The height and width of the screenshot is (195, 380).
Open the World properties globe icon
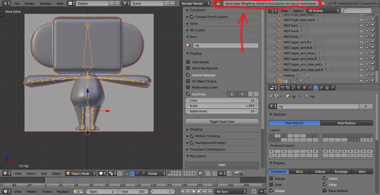click(x=299, y=88)
